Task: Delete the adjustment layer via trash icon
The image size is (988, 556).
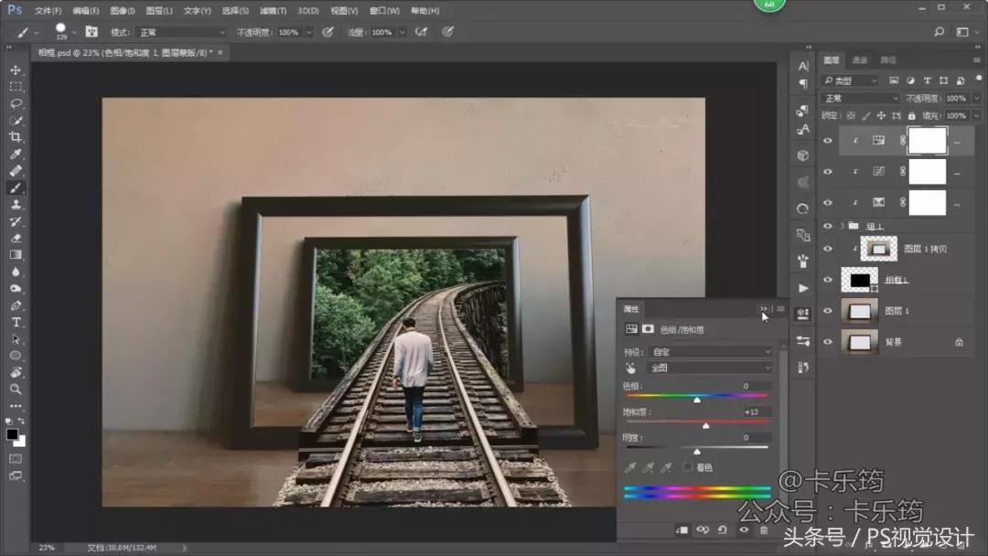Action: point(764,529)
